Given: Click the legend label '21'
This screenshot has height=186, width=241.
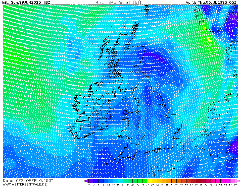Looking at the screenshot, I should (123, 184).
